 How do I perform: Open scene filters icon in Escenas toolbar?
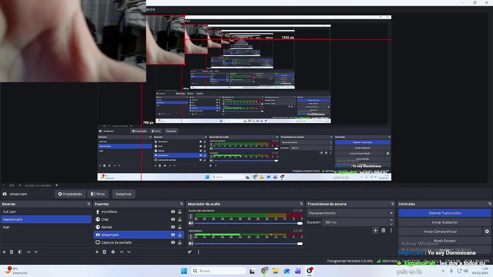(20, 252)
